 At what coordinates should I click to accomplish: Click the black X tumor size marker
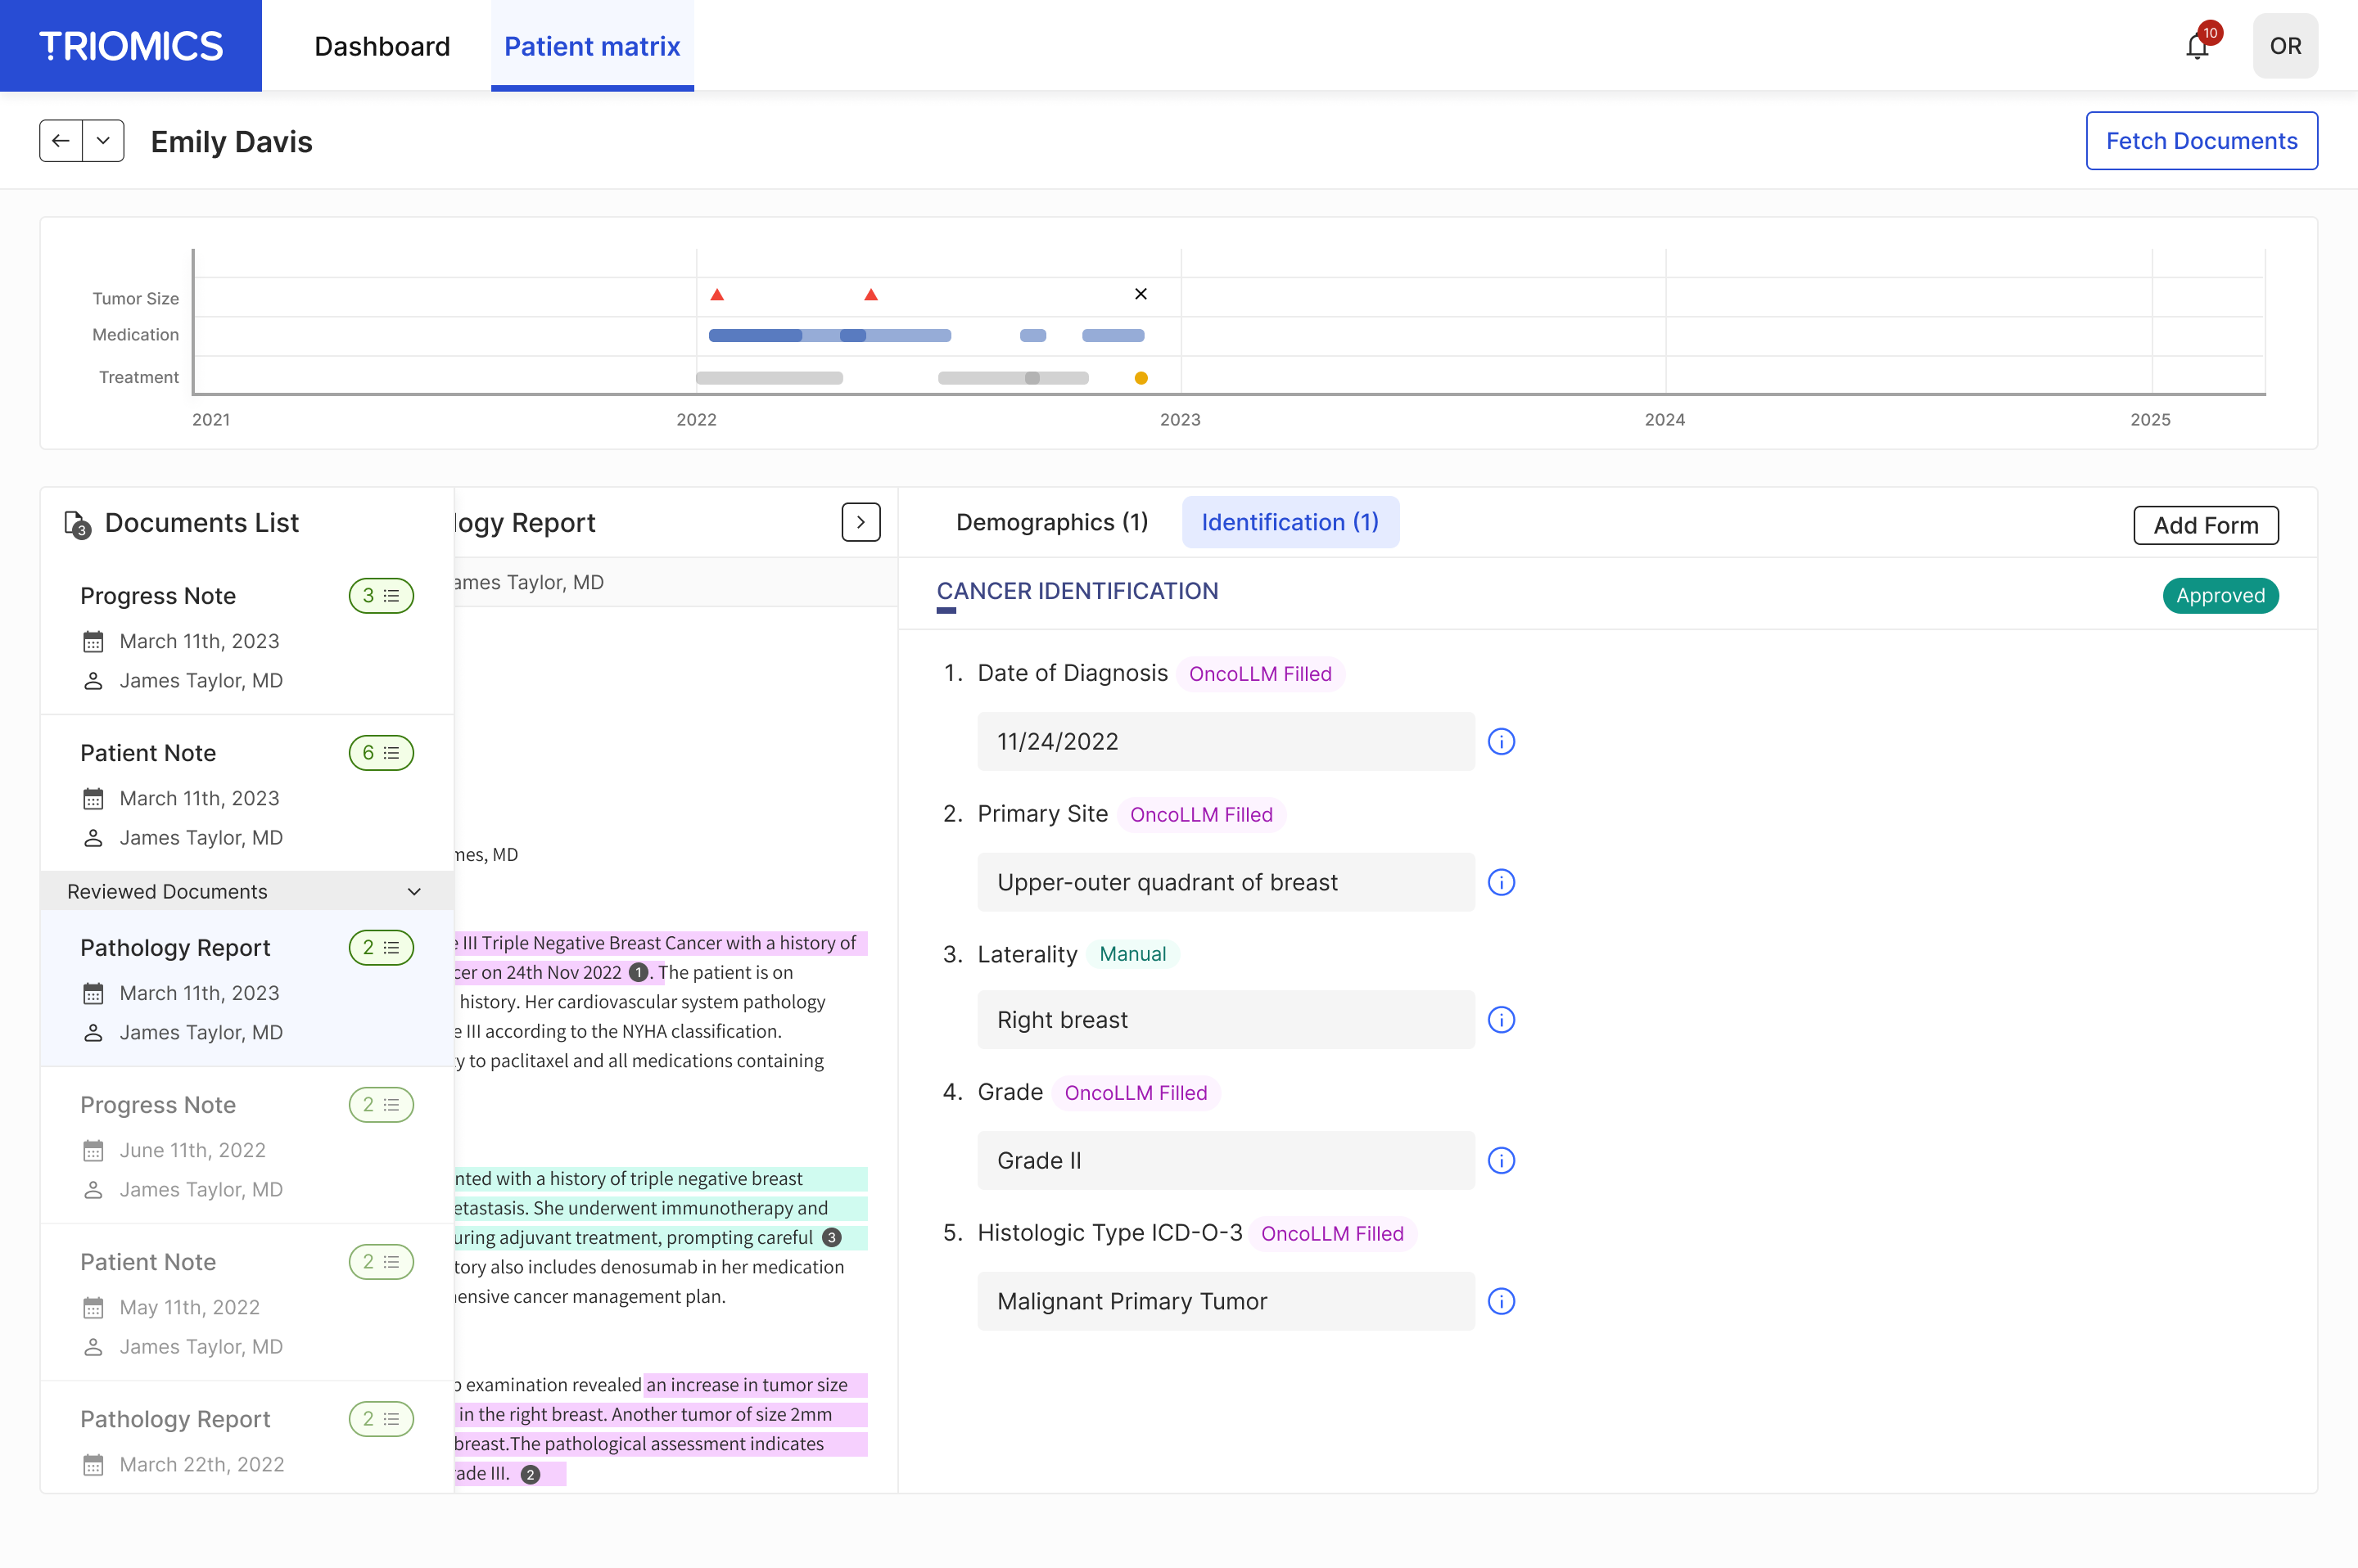1141,294
